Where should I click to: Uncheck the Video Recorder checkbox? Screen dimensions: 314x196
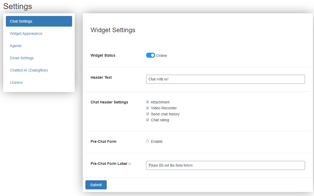point(147,108)
